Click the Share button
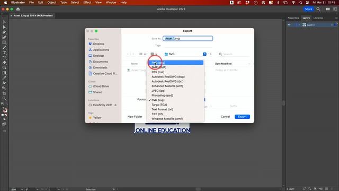This screenshot has width=339, height=191. [308, 9]
